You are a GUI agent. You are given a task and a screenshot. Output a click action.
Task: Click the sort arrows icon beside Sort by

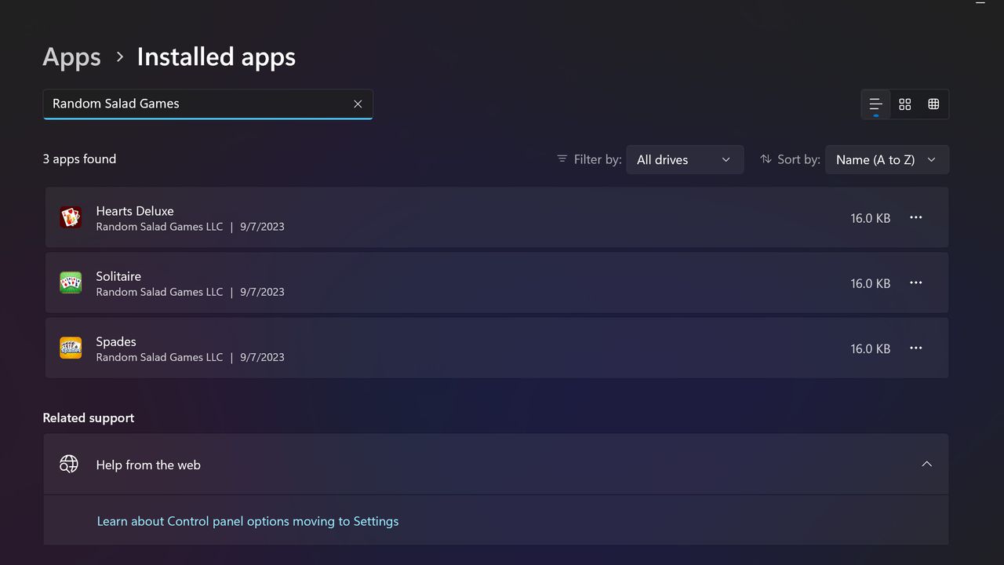[x=766, y=159]
